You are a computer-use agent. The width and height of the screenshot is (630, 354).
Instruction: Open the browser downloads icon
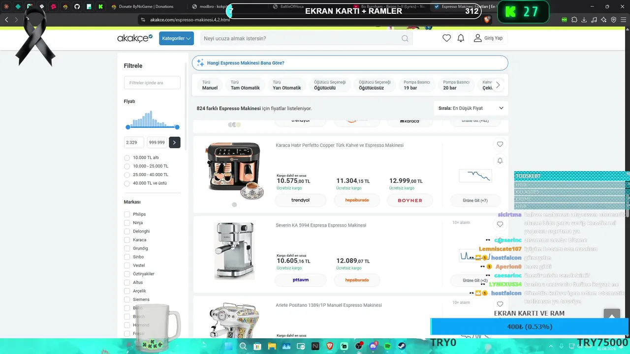584,20
